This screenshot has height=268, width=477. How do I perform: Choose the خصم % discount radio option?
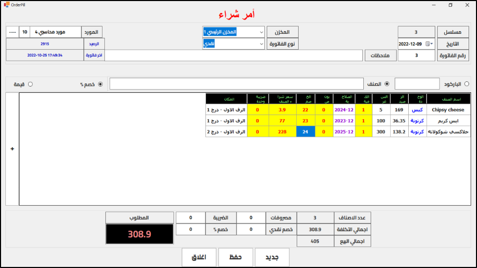click(x=100, y=84)
